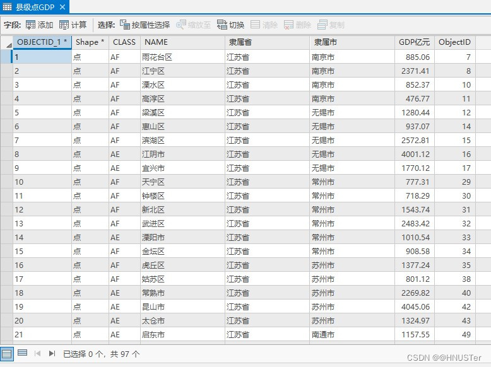
Task: Click the 姑苏区 name cell
Action: (182, 279)
